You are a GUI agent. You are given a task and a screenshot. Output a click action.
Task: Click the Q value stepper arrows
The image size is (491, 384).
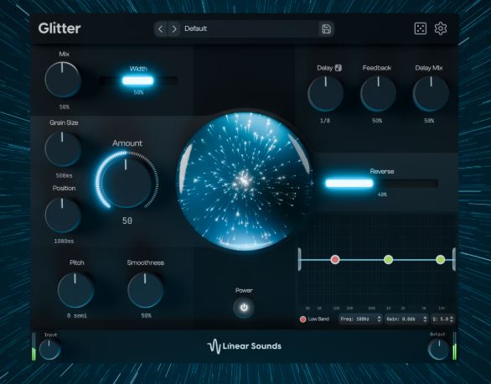[452, 319]
